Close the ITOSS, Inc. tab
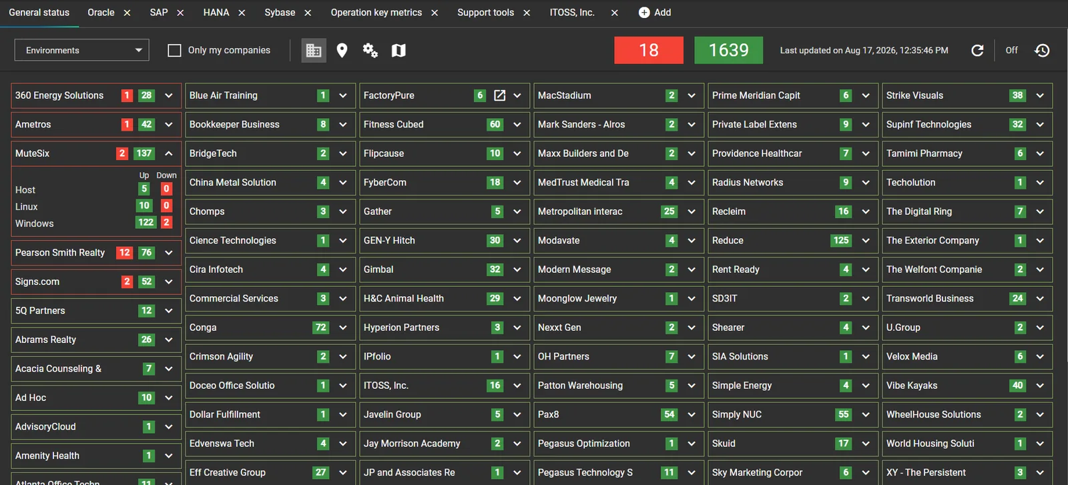Image resolution: width=1068 pixels, height=485 pixels. point(615,13)
